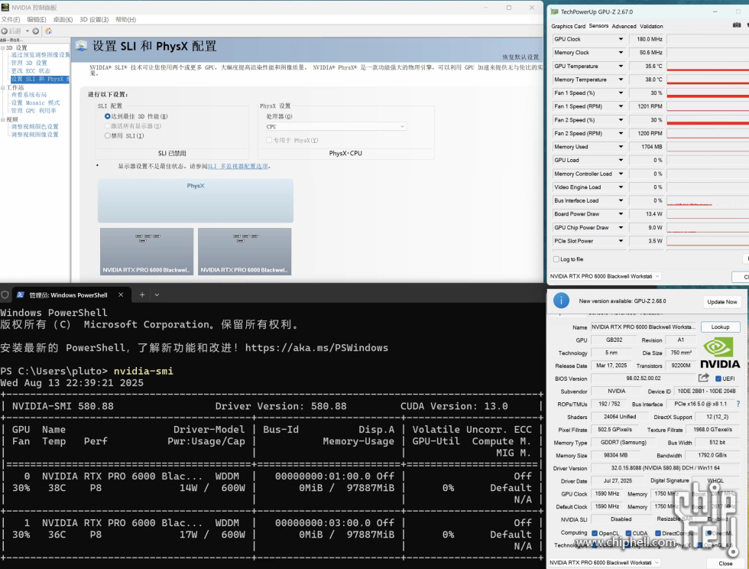Viewport: 749px width, 569px height.
Task: Switch to the Advanced tab in GPU-Z
Action: tap(624, 26)
